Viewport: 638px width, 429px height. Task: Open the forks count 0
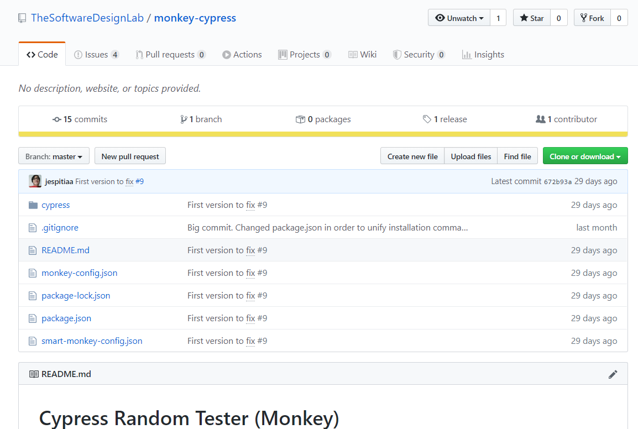[x=619, y=18]
